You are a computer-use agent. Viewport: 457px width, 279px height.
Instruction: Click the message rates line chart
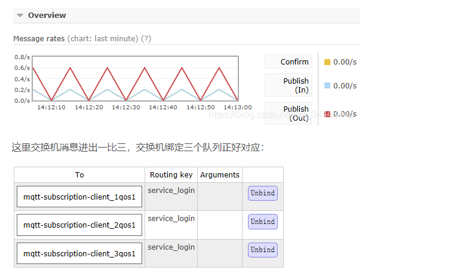[135, 78]
